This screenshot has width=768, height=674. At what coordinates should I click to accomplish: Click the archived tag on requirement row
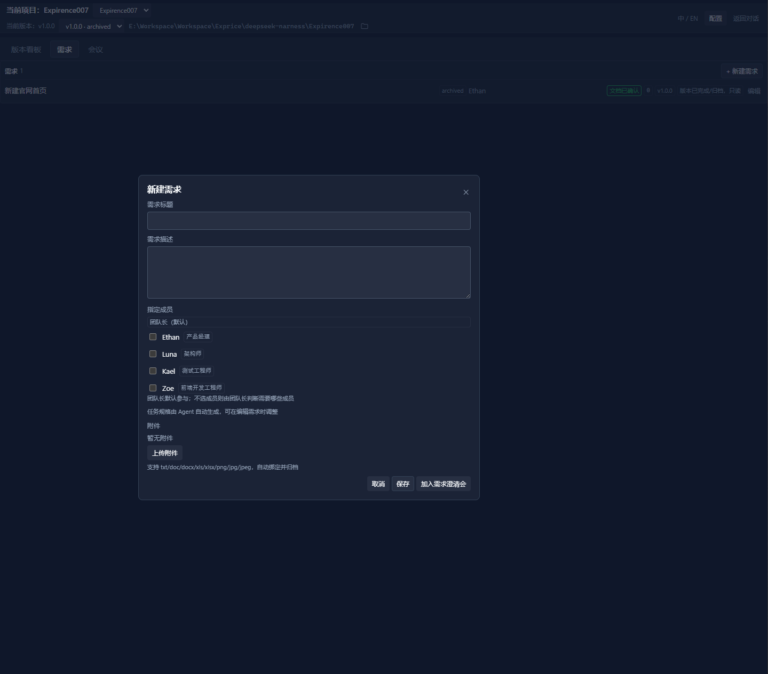point(453,91)
